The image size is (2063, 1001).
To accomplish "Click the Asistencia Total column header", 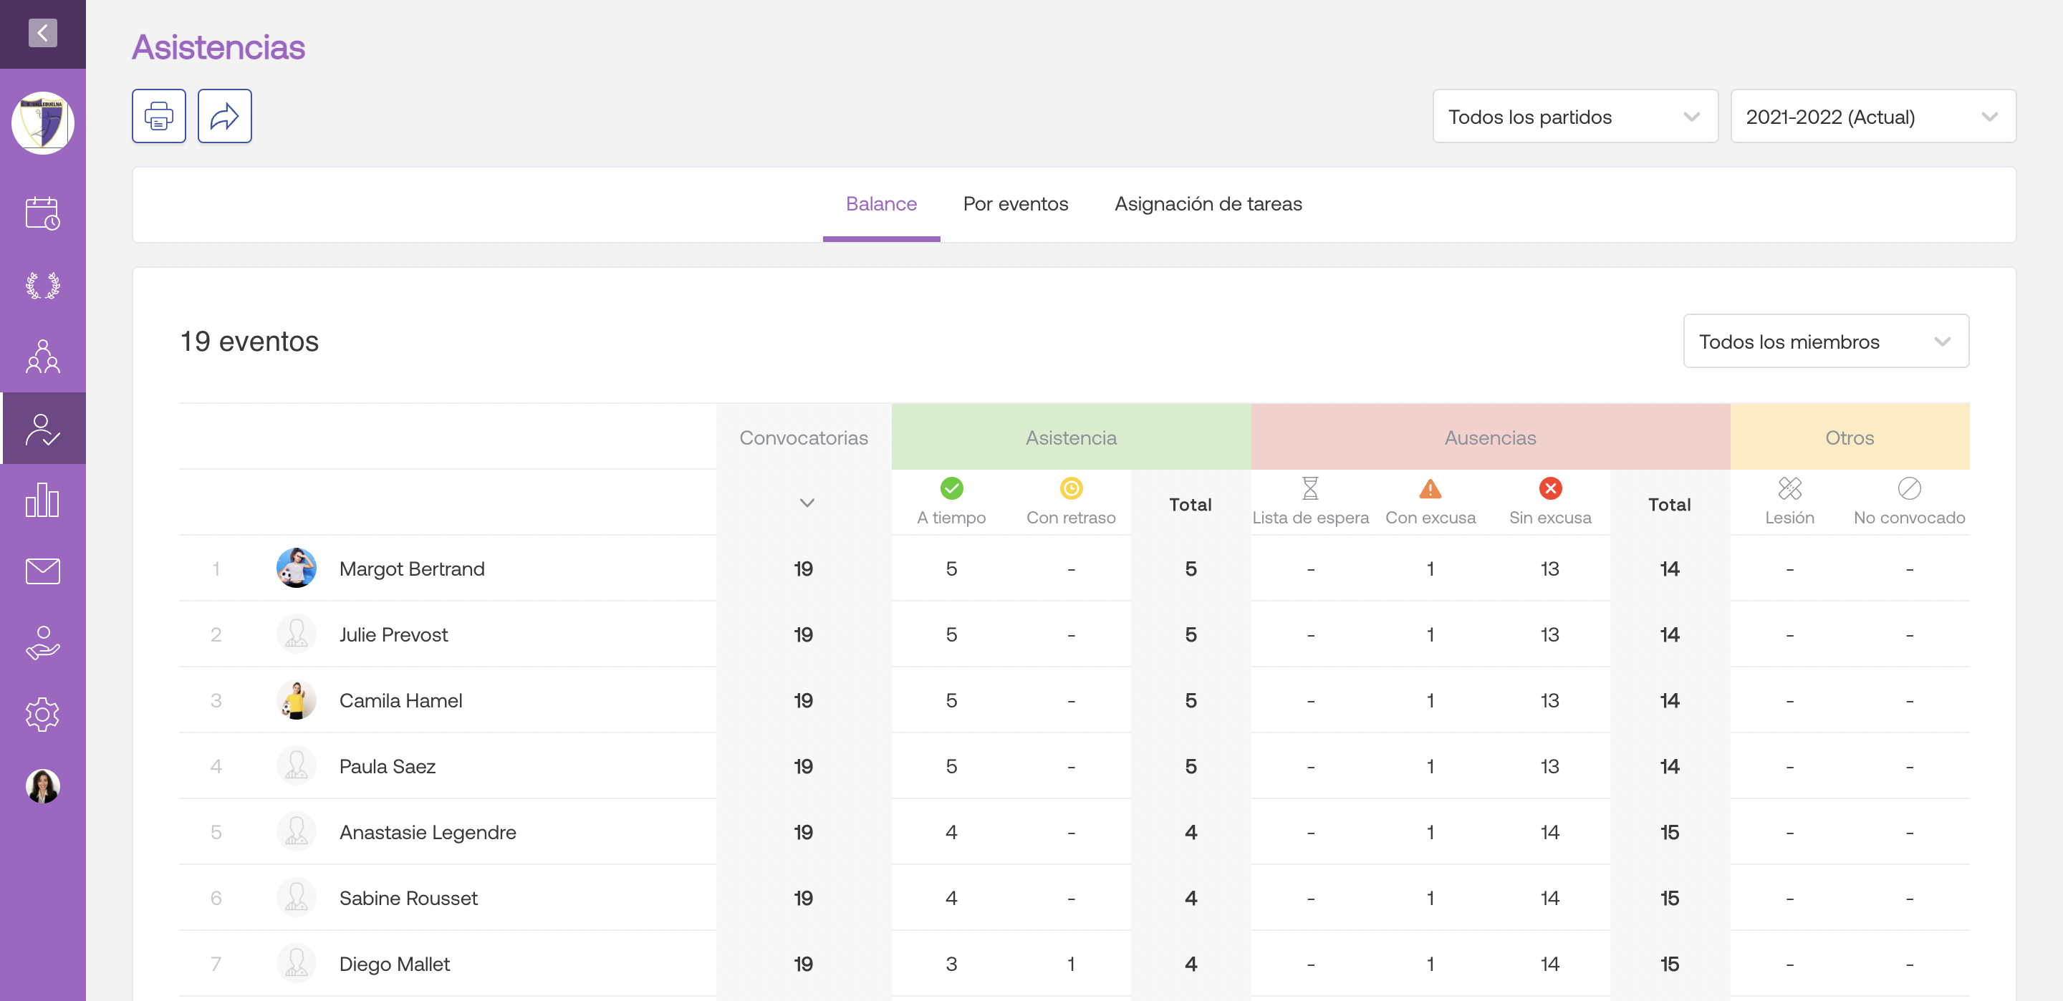I will (1190, 505).
